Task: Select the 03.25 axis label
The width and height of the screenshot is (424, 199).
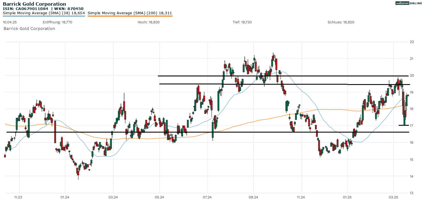Action: click(394, 197)
